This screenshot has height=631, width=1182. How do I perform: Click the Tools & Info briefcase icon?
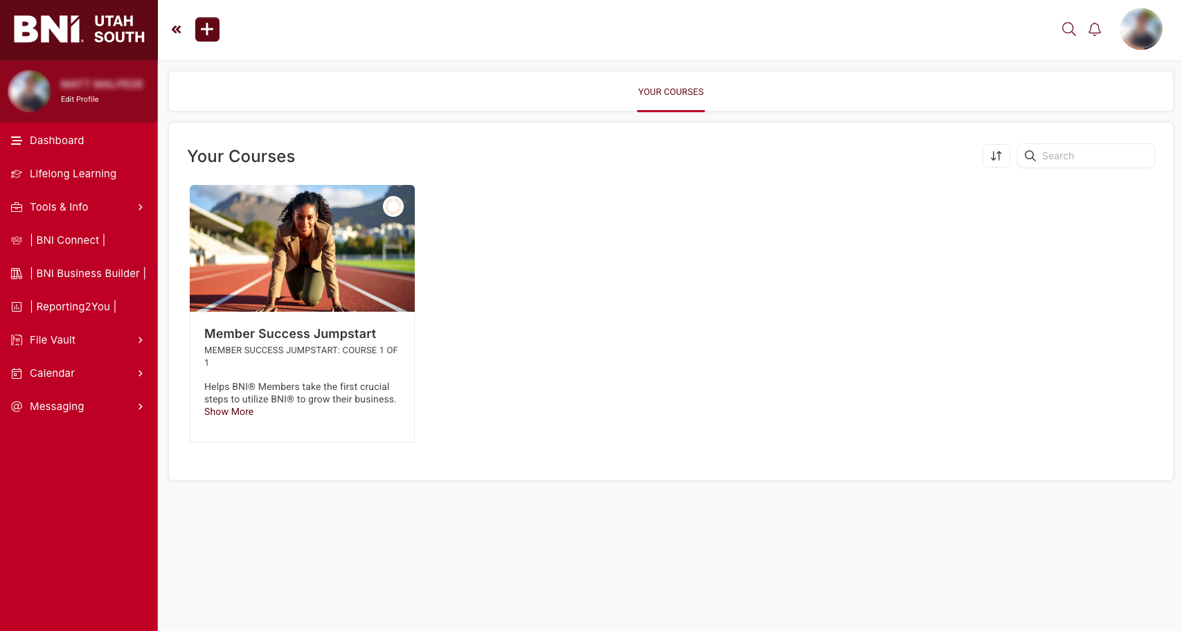pos(17,207)
